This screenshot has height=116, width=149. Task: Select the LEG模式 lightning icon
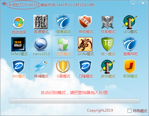130,22
